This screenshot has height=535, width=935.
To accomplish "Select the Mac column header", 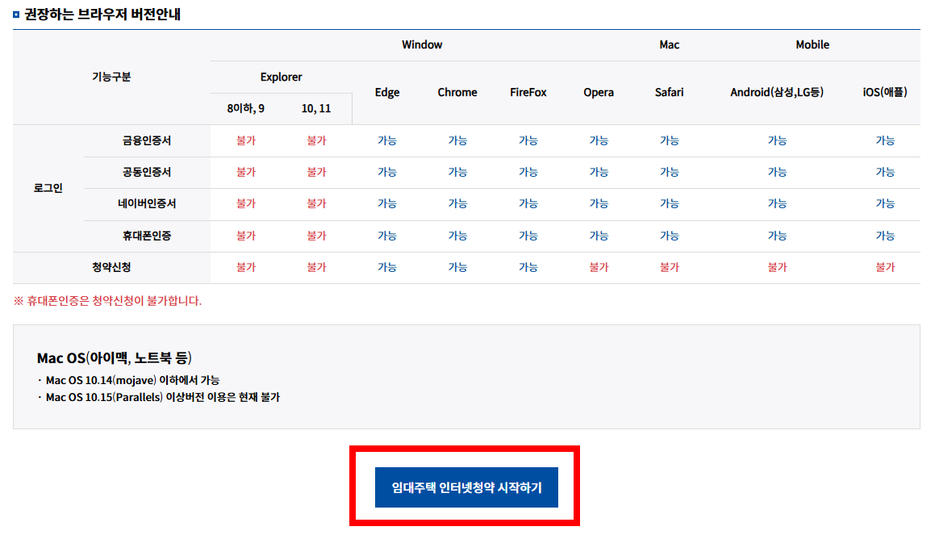I will 669,45.
